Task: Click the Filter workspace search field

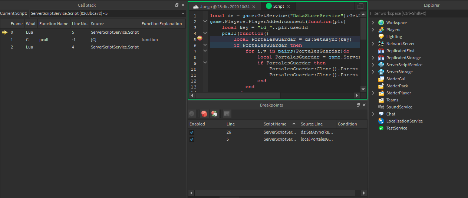Action: 418,13
